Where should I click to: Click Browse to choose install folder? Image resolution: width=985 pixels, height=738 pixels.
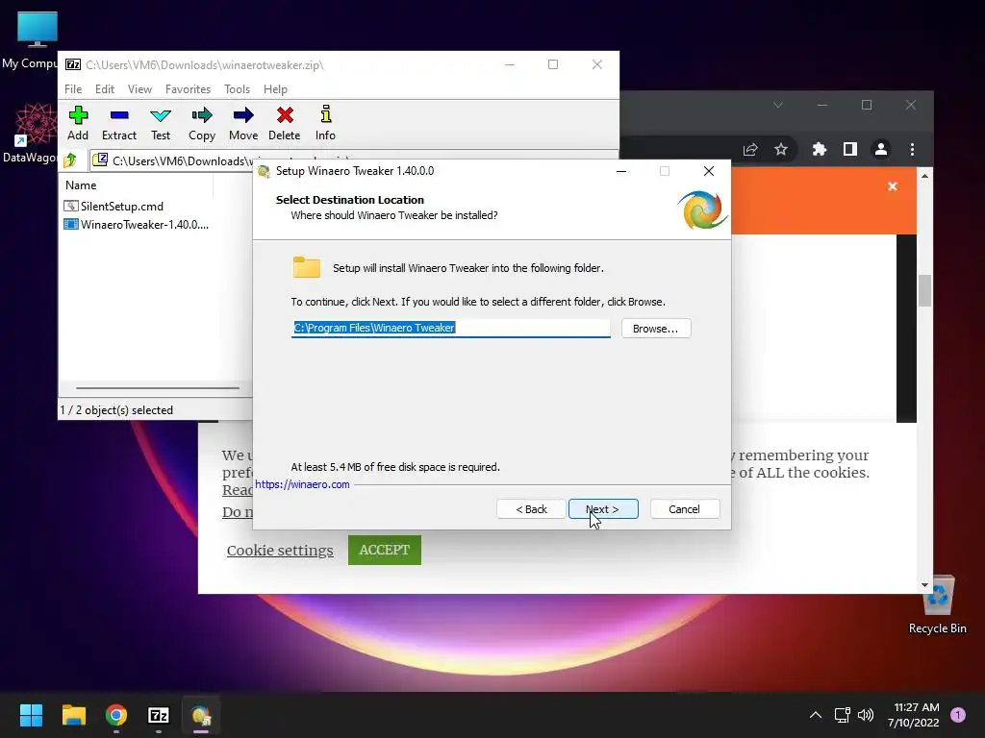tap(656, 329)
